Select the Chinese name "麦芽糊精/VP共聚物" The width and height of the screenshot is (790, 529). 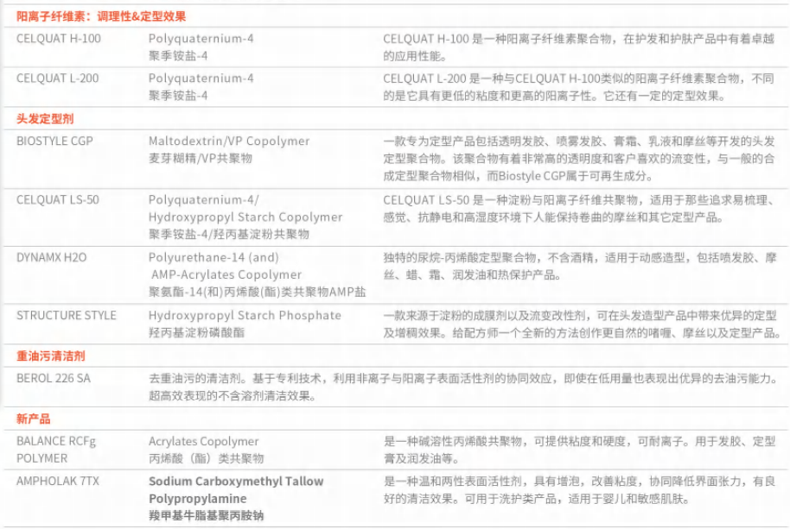coord(200,159)
